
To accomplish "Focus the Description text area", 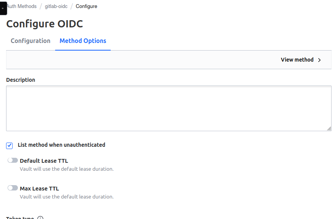I will pyautogui.click(x=168, y=108).
